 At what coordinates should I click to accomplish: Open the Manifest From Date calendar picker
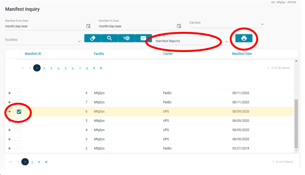[88, 26]
